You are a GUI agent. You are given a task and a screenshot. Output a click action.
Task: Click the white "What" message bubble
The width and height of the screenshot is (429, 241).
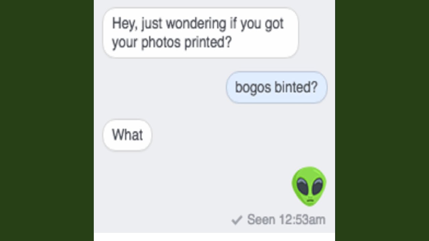(127, 135)
